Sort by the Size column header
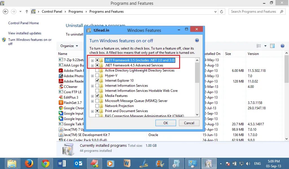The height and width of the screenshot is (169, 289). point(228,54)
